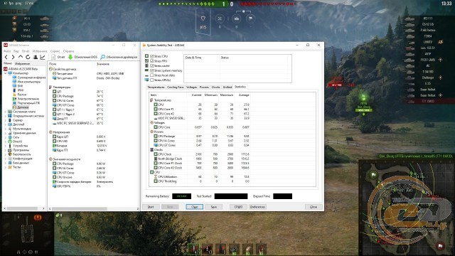Viewport: 455px width, 256px height.
Task: Click the CPUID button
Action: (238, 207)
